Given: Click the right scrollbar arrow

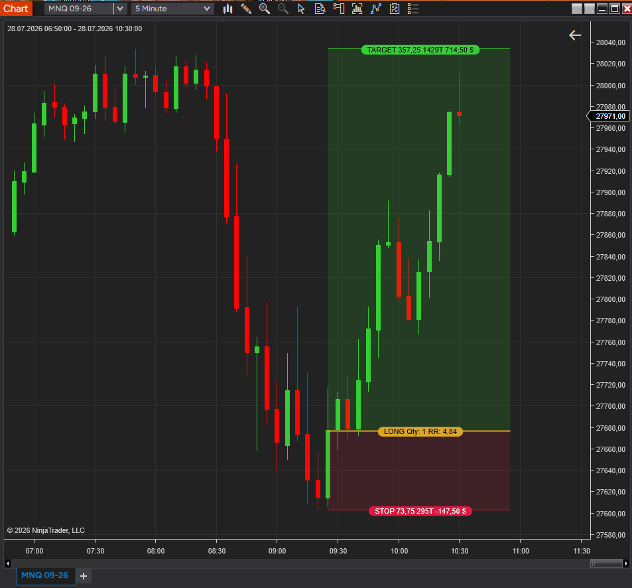Looking at the screenshot, I should click(625, 563).
